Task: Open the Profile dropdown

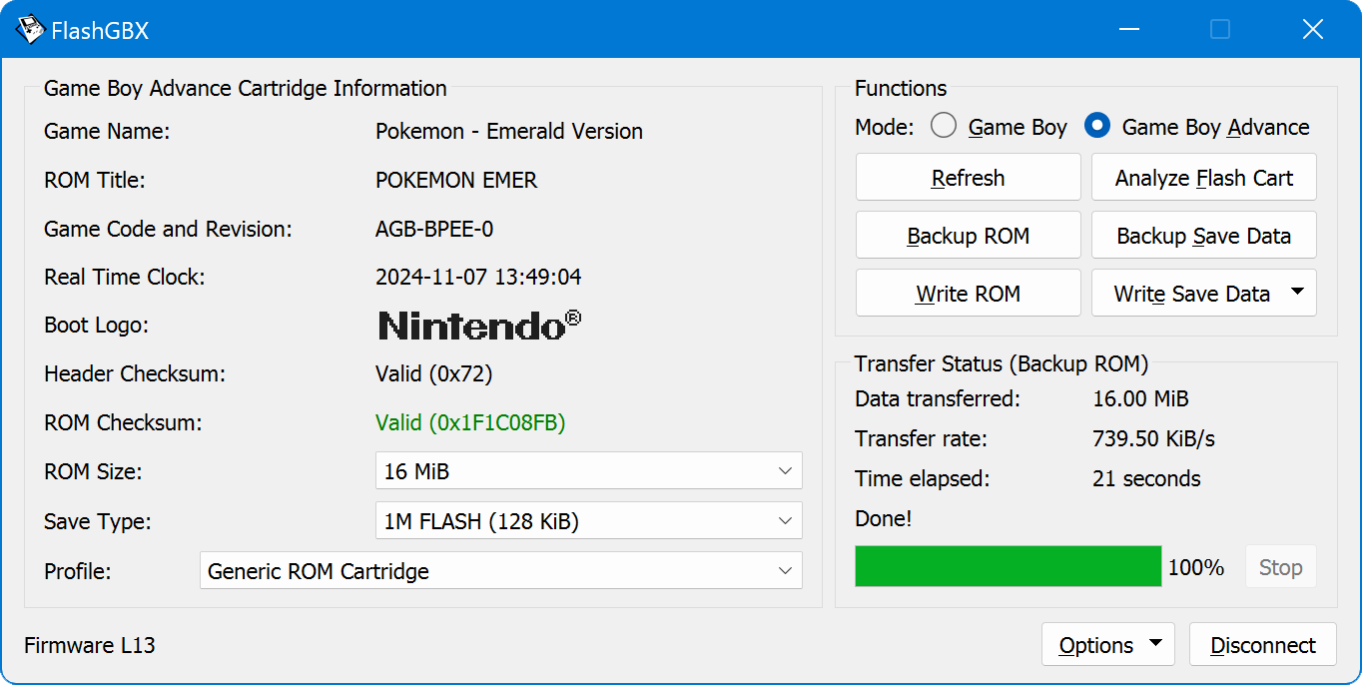Action: tap(501, 571)
